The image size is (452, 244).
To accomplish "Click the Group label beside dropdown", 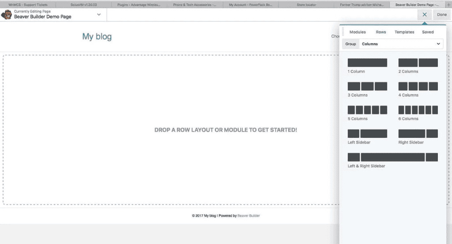I will pos(350,44).
